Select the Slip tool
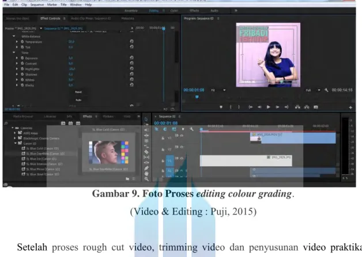Screen dimensions: 362x257 pos(146,158)
